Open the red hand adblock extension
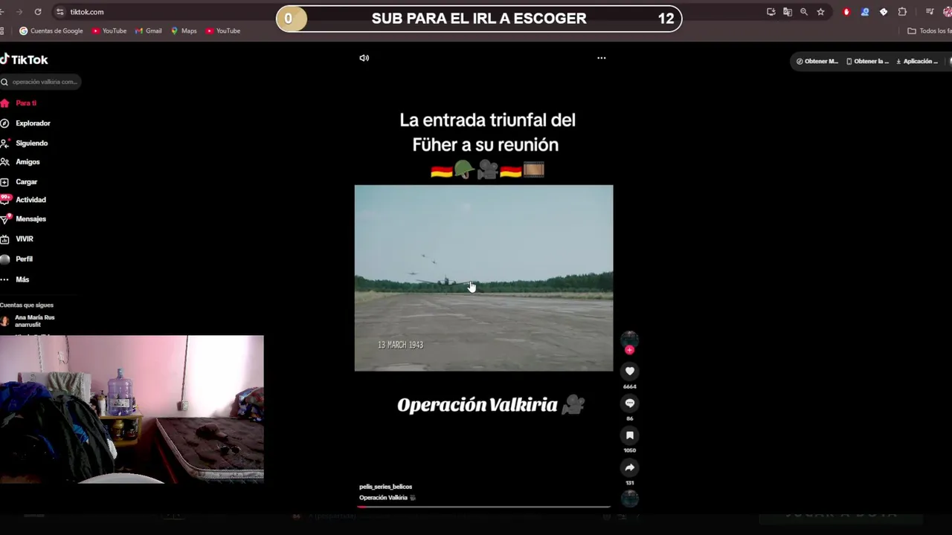 (846, 12)
